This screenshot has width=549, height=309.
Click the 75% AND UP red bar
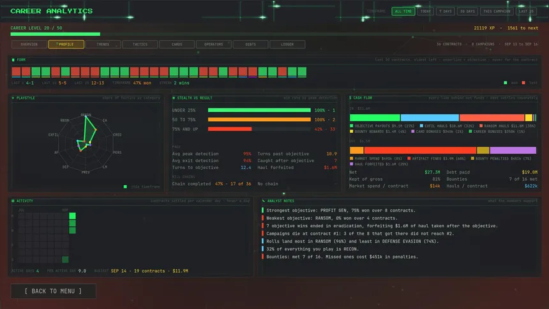pos(230,129)
